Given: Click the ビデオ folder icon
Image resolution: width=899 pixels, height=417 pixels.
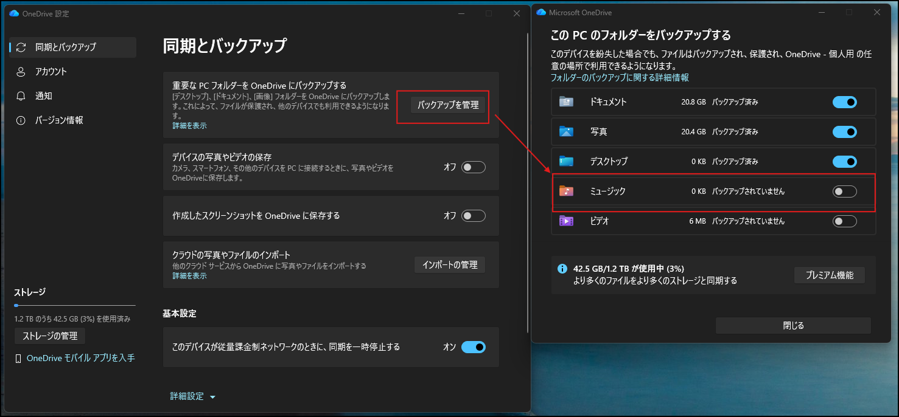Looking at the screenshot, I should pyautogui.click(x=566, y=221).
